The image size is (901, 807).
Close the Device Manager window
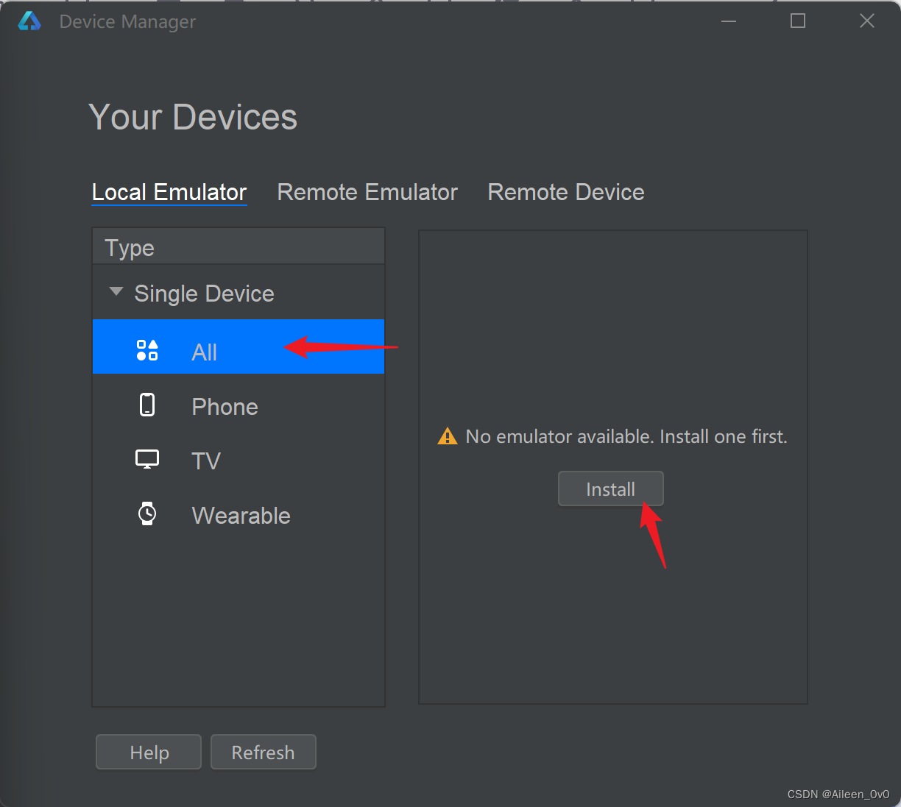point(867,21)
